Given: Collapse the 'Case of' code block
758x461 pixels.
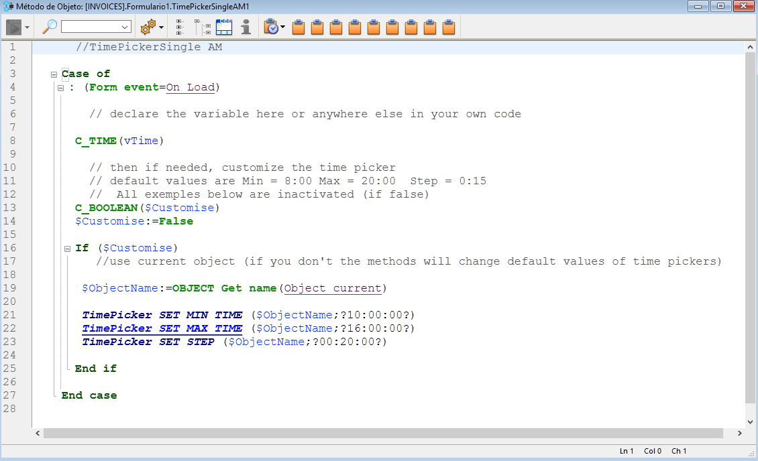Looking at the screenshot, I should pos(54,74).
